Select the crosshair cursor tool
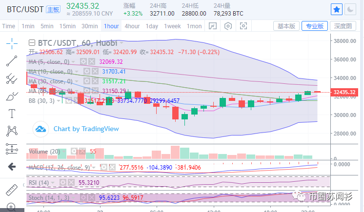The height and width of the screenshot is (212, 364). point(12,43)
